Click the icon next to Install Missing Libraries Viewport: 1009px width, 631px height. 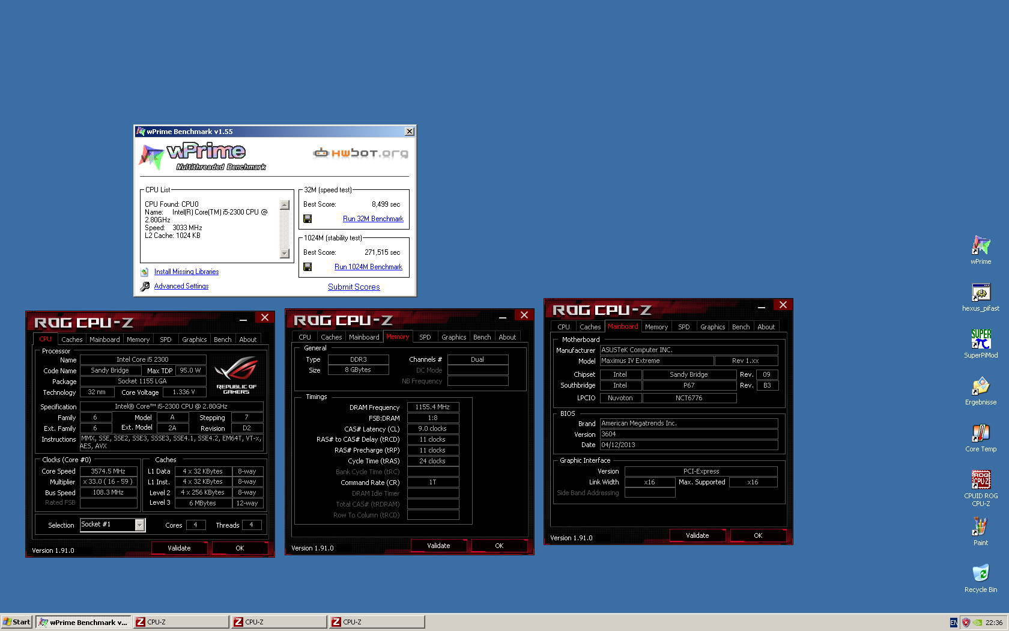[145, 272]
